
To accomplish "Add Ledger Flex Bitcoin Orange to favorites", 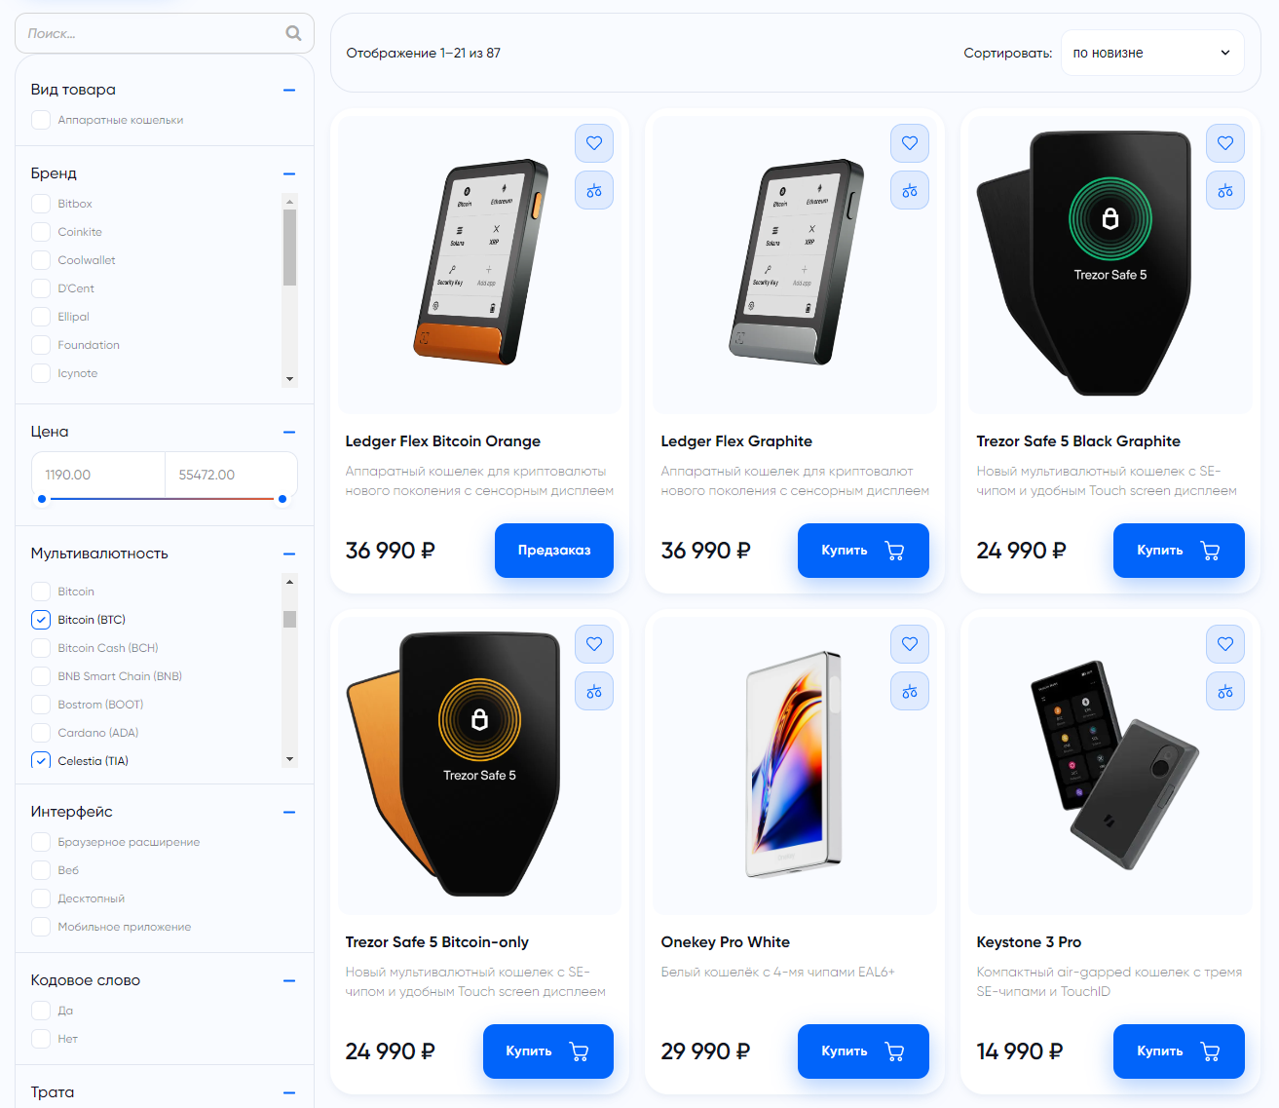I will 594,143.
